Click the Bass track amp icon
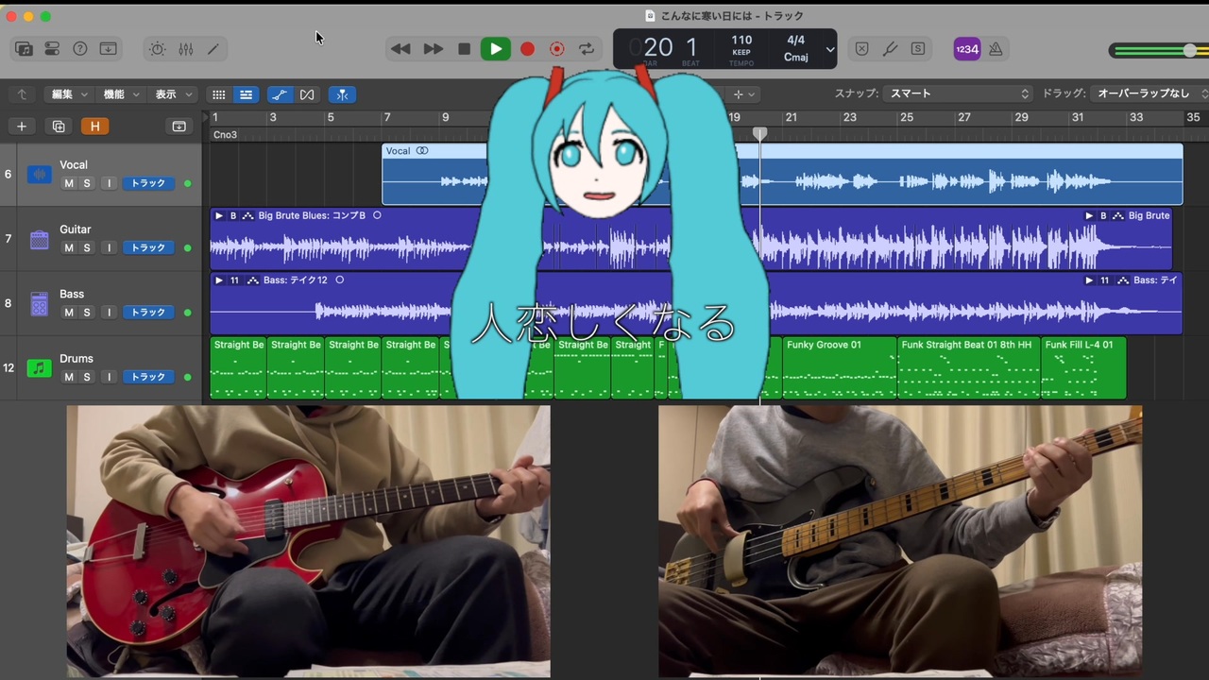 (39, 303)
